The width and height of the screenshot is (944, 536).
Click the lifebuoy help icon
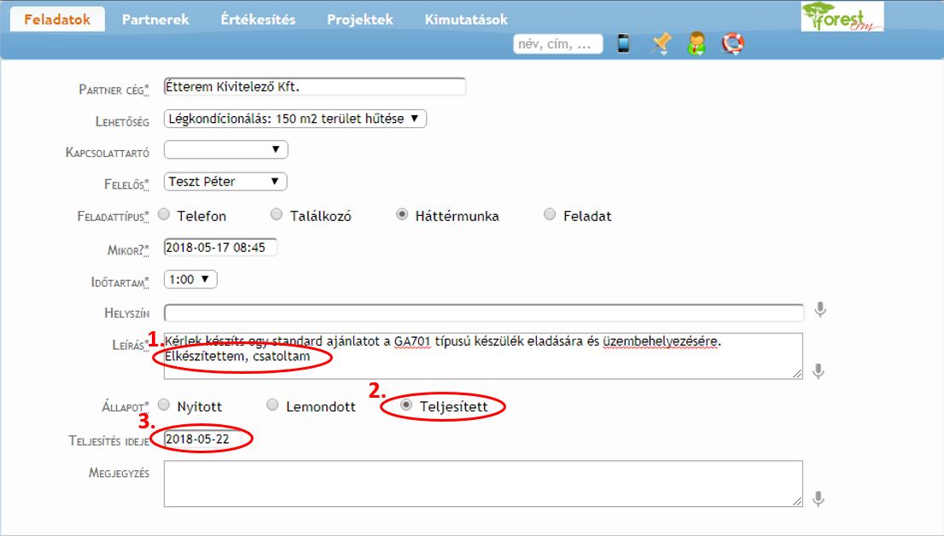click(x=732, y=44)
